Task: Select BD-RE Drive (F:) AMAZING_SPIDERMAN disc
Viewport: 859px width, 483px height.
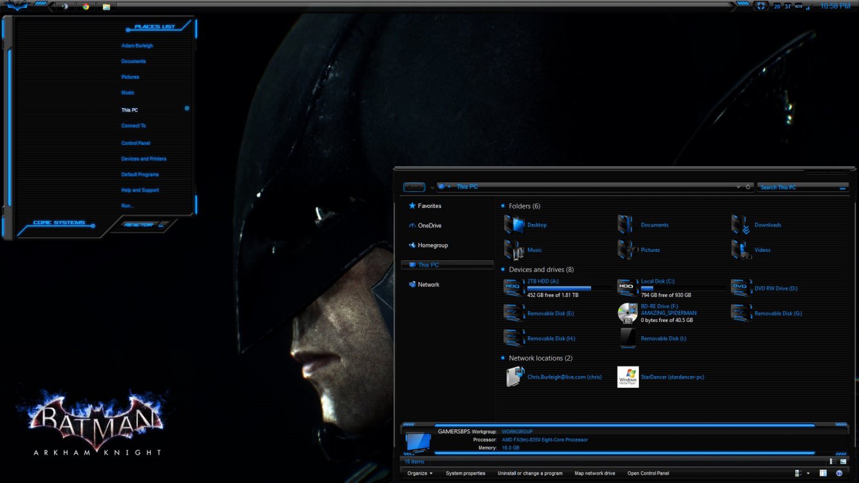Action: click(658, 313)
